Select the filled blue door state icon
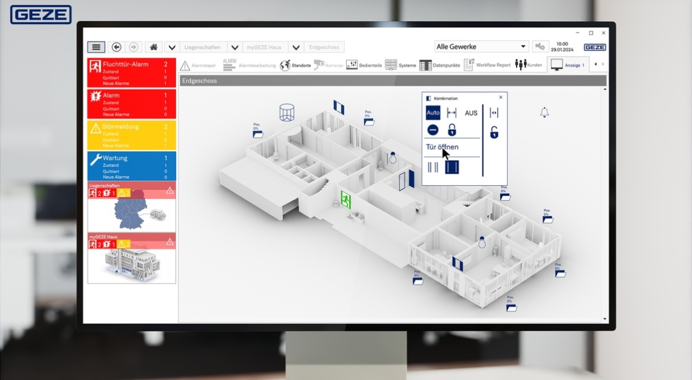This screenshot has width=692, height=380. pyautogui.click(x=452, y=167)
